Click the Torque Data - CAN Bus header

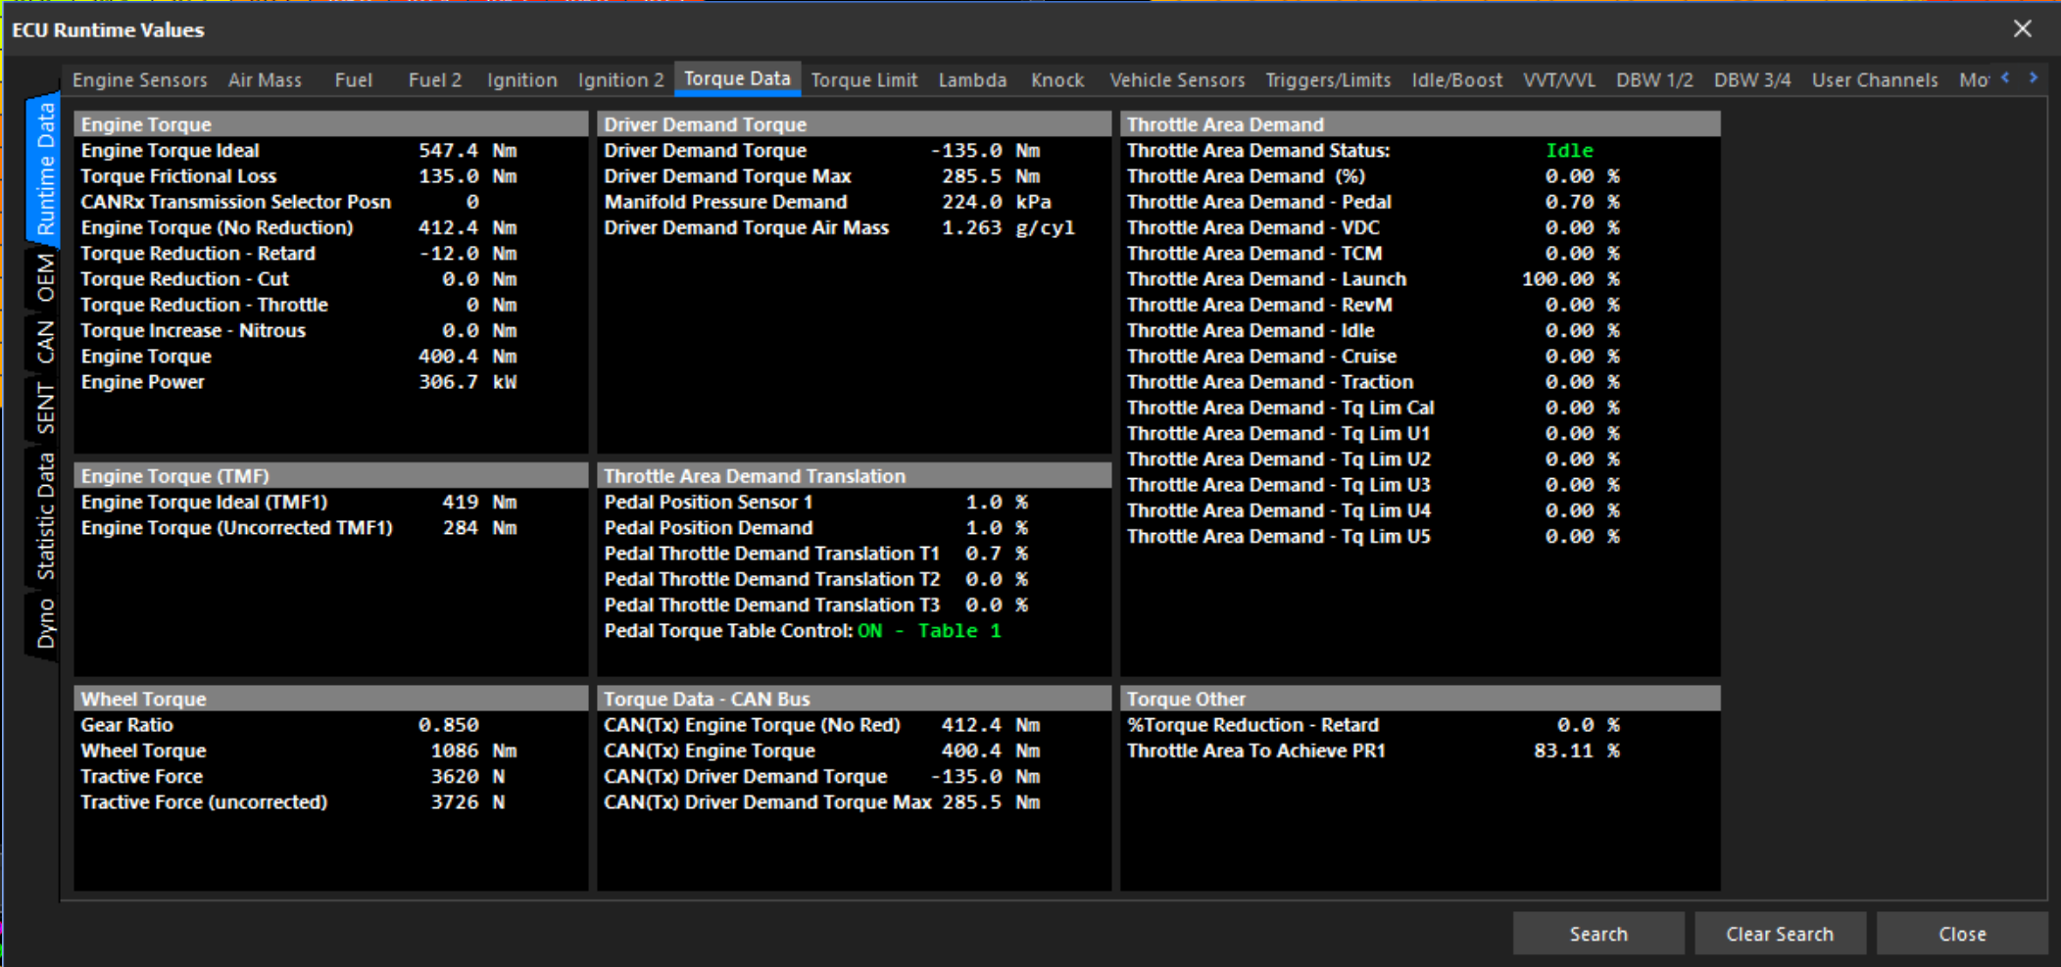[x=854, y=699]
